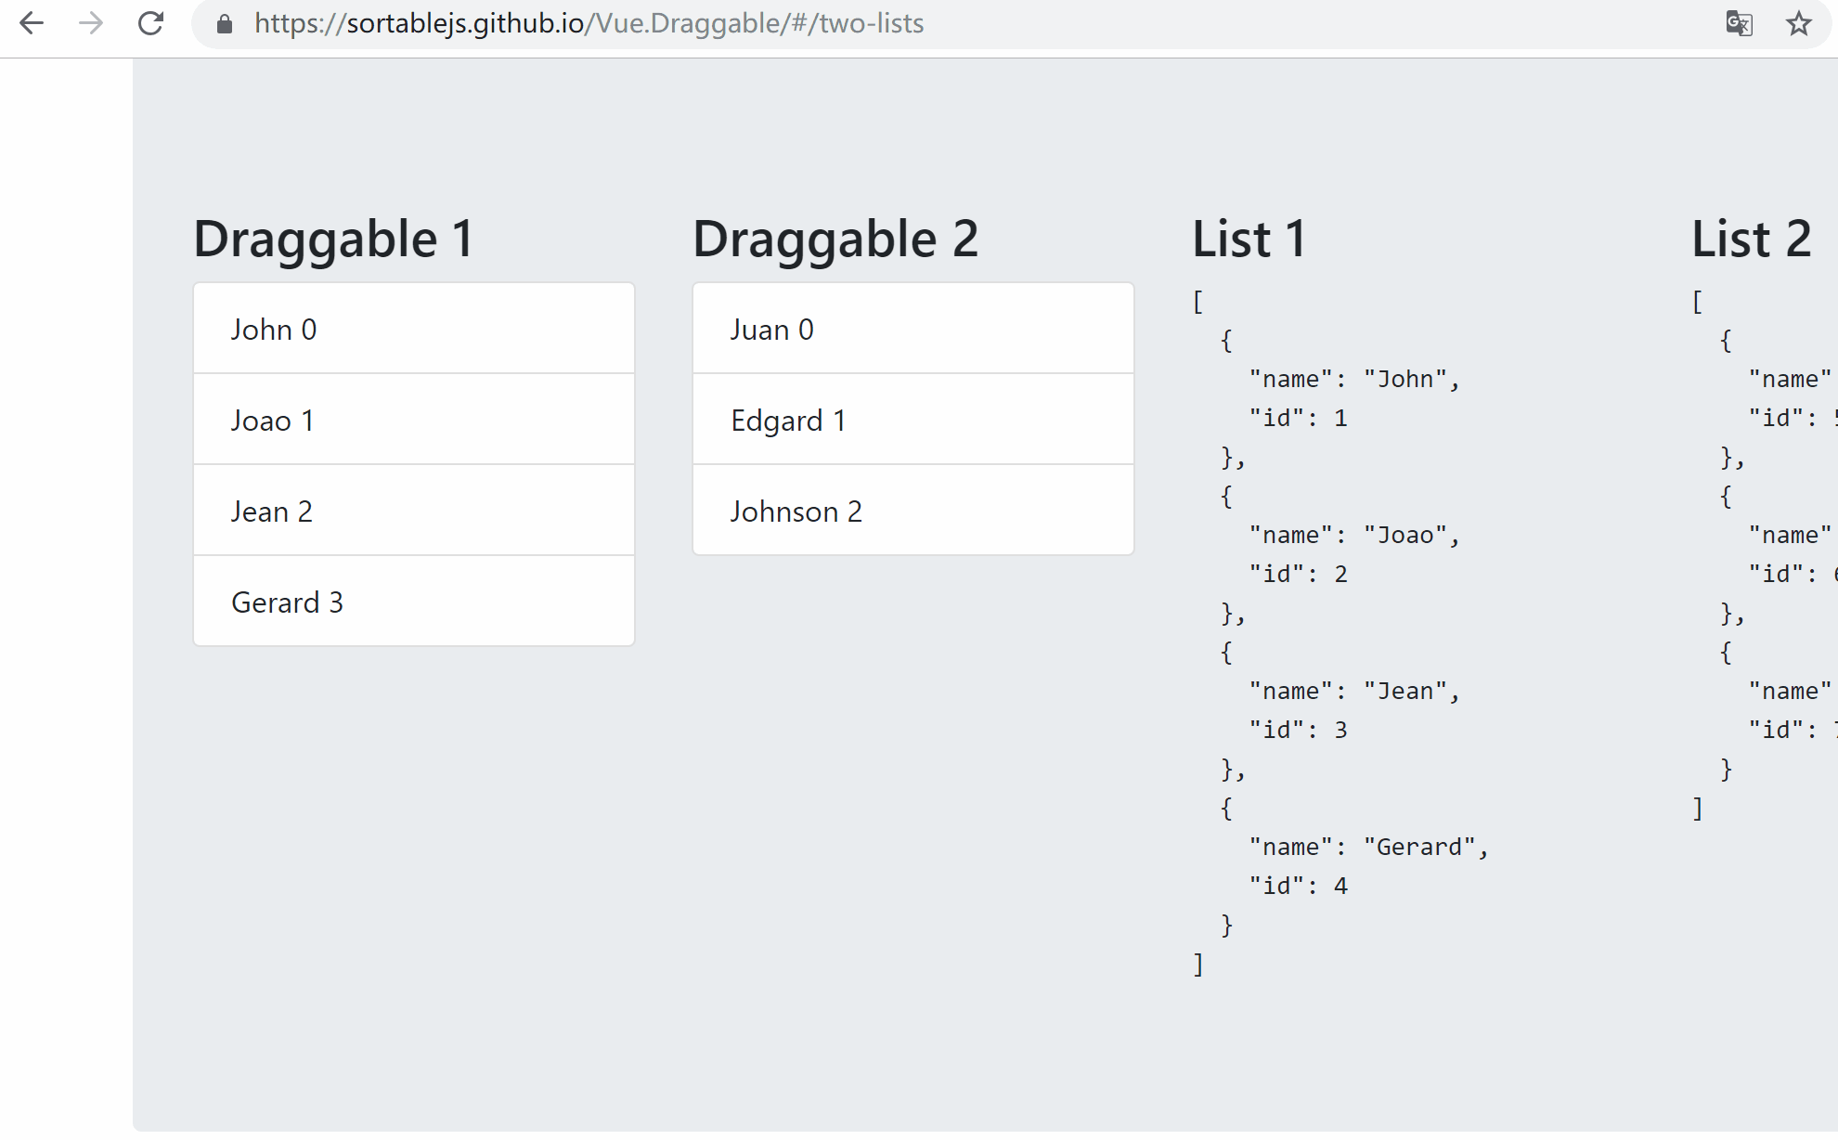Select the "Joao 1" list item
The image size is (1838, 1140).
pyautogui.click(x=413, y=420)
